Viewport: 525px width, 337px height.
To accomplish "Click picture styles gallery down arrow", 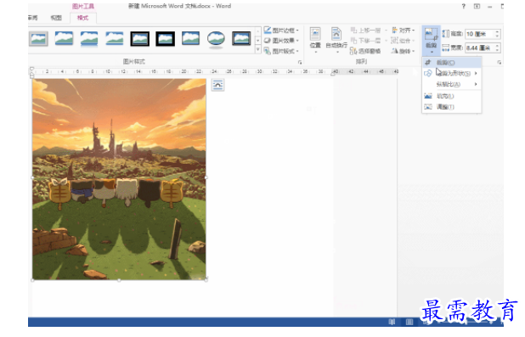I will 257,41.
